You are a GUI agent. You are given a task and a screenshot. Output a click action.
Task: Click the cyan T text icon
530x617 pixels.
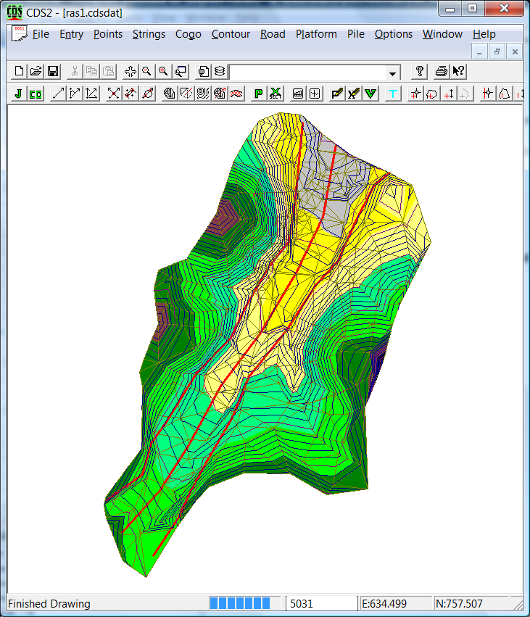pyautogui.click(x=393, y=94)
